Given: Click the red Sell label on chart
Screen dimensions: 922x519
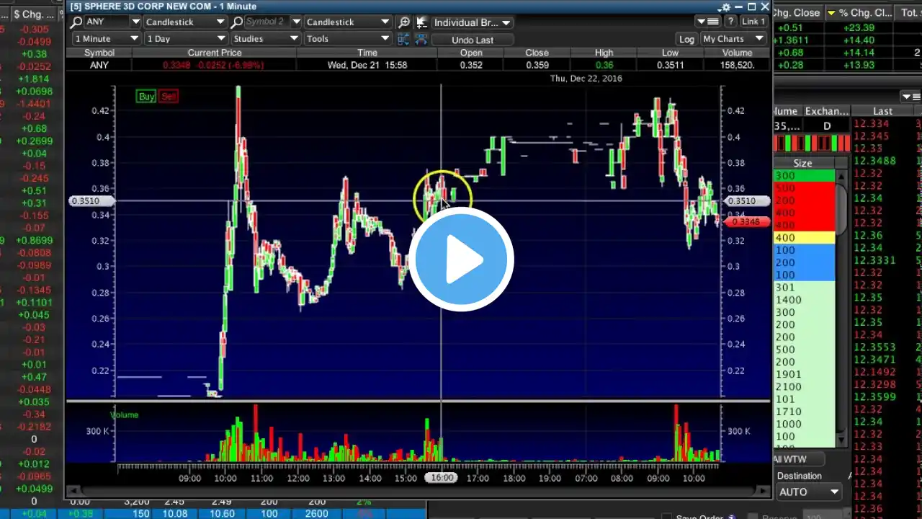Looking at the screenshot, I should point(168,97).
